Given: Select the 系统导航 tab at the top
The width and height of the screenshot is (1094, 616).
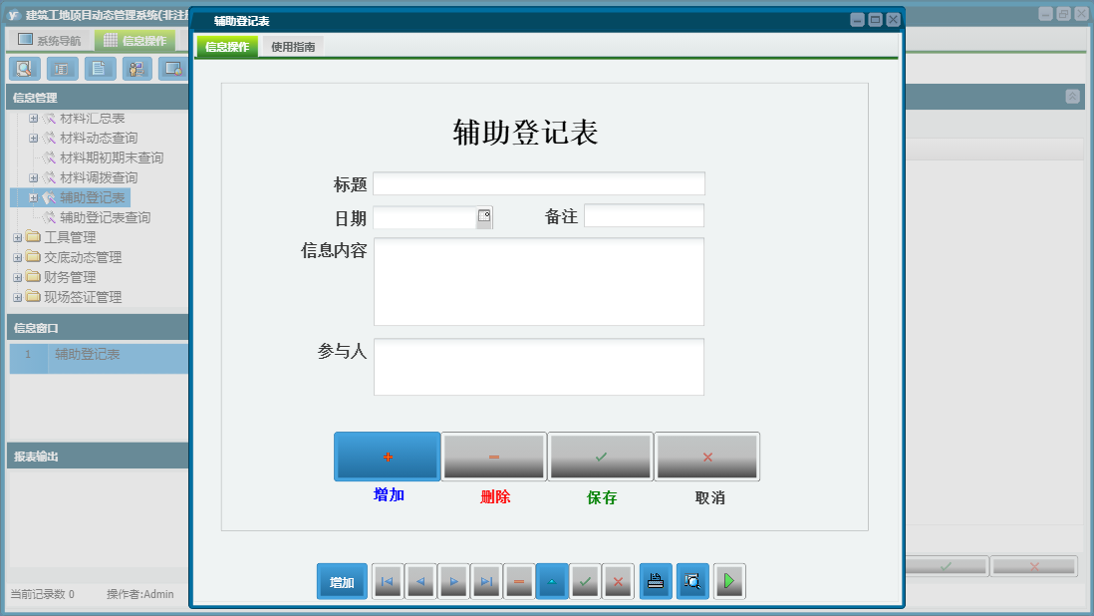Looking at the screenshot, I should pos(52,38).
